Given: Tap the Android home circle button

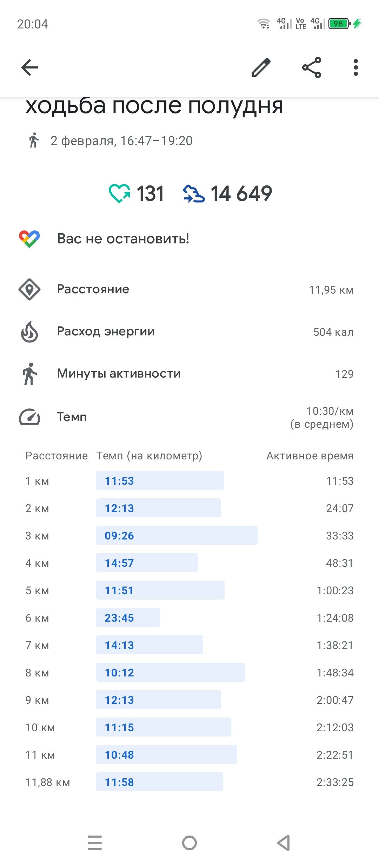Looking at the screenshot, I should click(x=189, y=843).
